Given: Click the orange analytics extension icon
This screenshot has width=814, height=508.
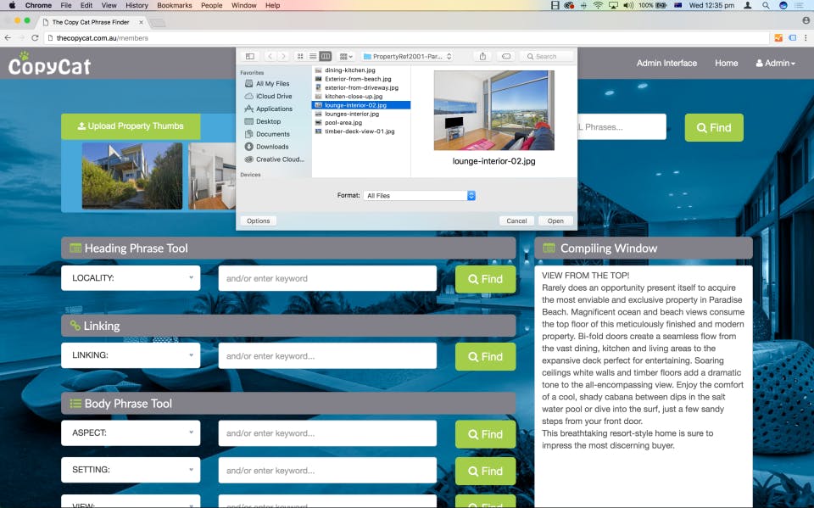Looking at the screenshot, I should 778,38.
